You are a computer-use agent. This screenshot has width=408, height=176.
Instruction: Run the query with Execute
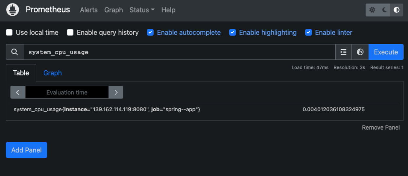[386, 52]
